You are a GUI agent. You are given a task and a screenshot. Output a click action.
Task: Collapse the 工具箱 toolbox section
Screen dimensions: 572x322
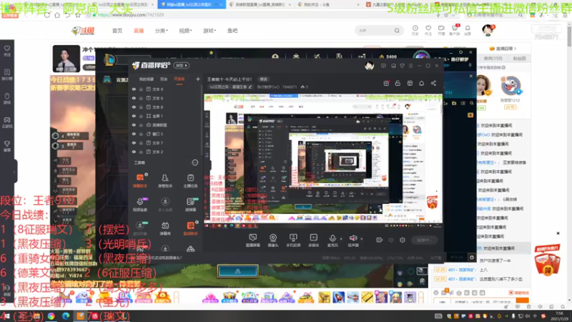[195, 163]
